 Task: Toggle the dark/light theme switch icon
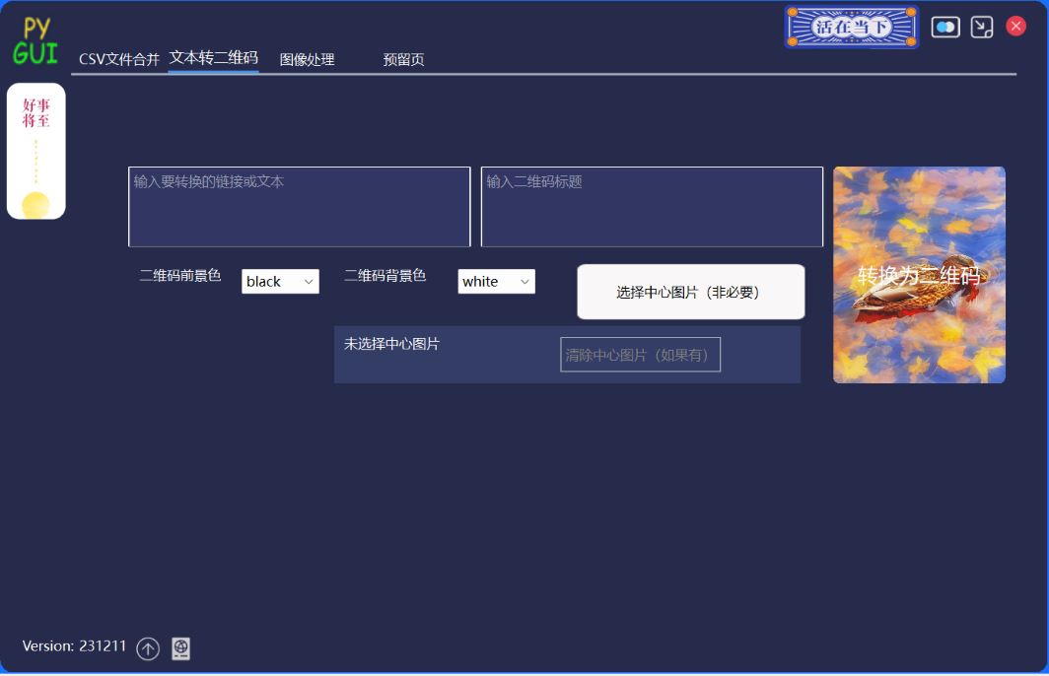pyautogui.click(x=944, y=27)
